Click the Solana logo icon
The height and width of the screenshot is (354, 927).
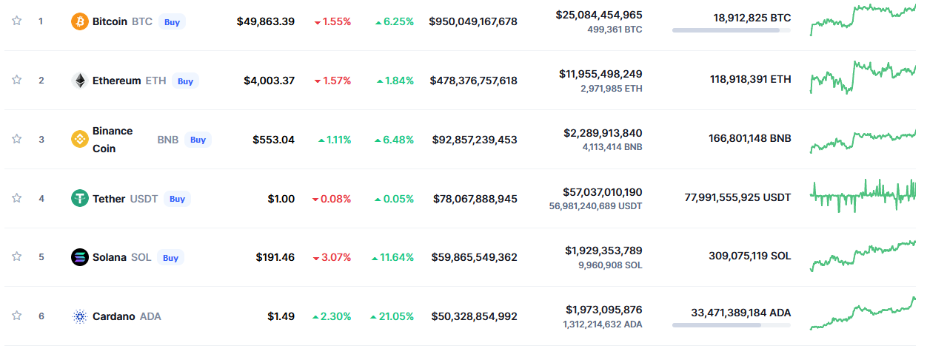pos(79,257)
